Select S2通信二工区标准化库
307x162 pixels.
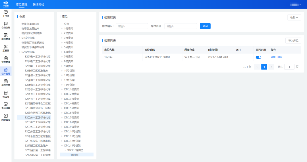click(x=38, y=80)
